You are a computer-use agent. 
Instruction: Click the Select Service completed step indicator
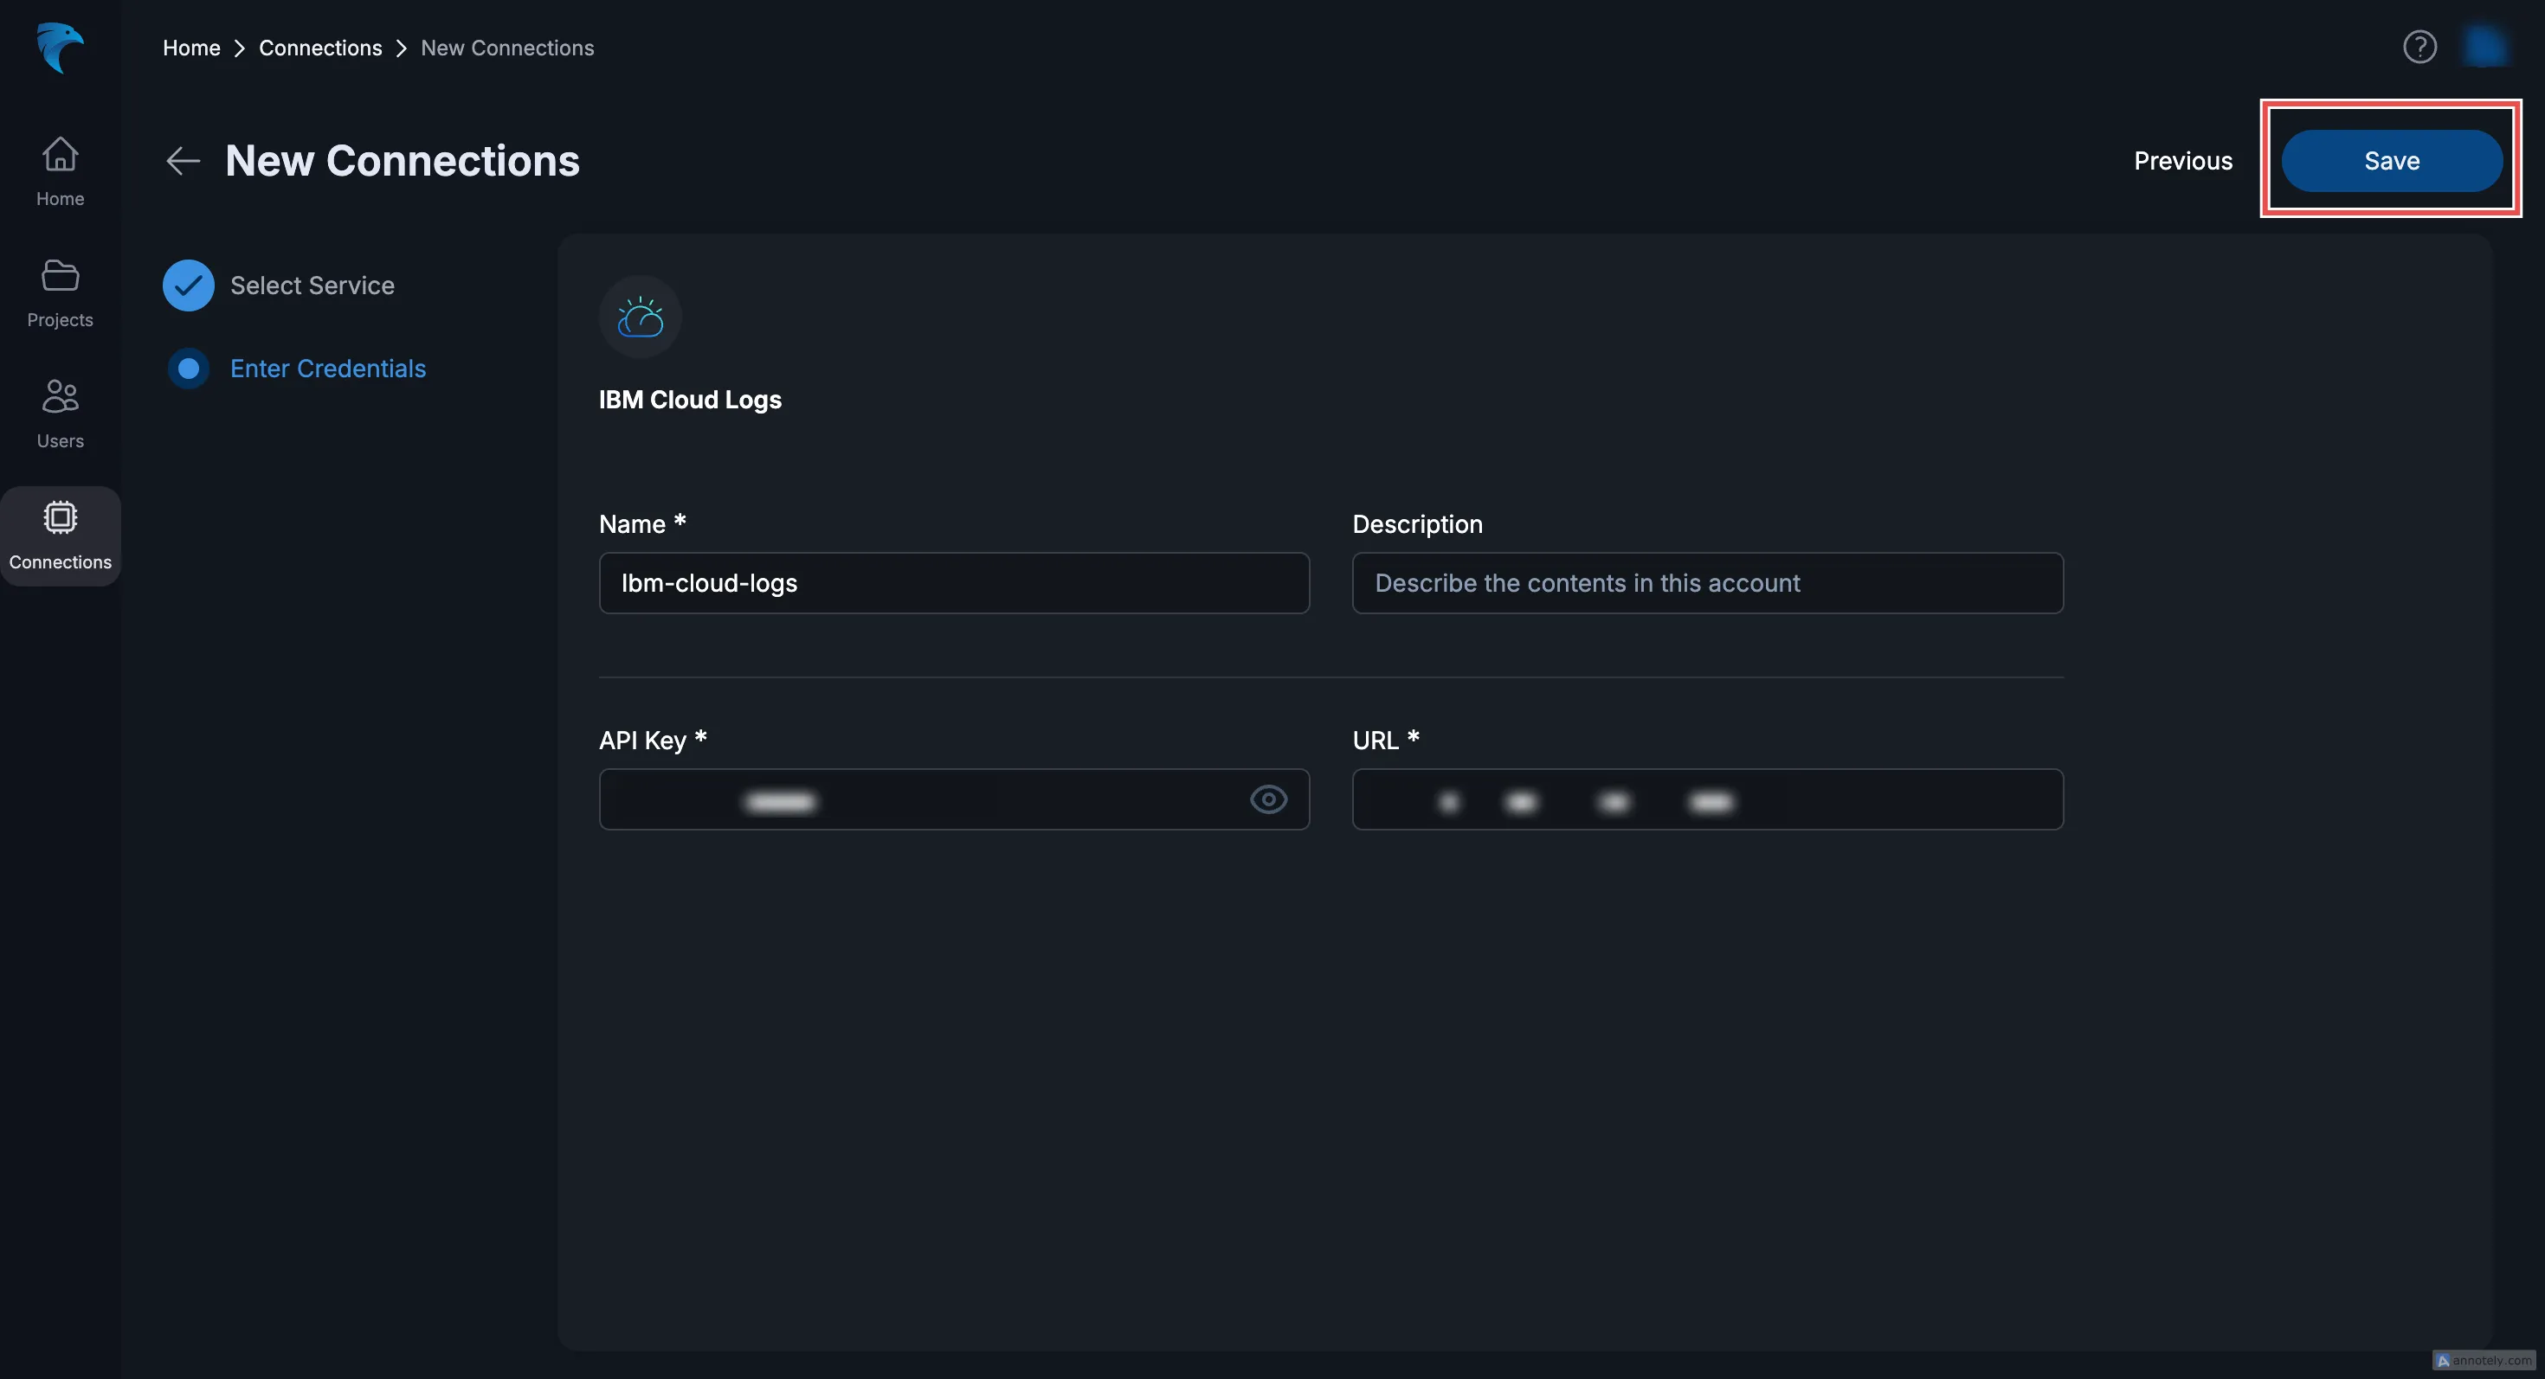(189, 284)
